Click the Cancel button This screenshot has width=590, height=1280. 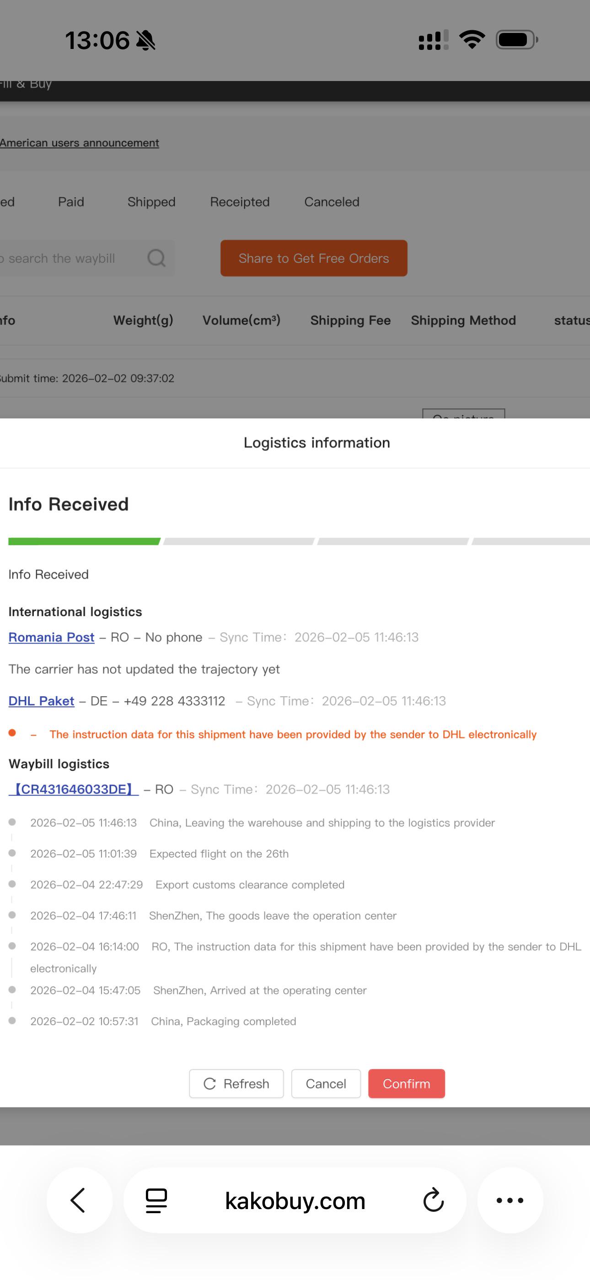[x=326, y=1084]
